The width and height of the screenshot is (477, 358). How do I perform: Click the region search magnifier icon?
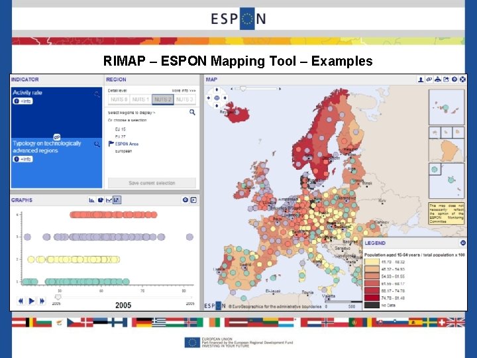192,112
